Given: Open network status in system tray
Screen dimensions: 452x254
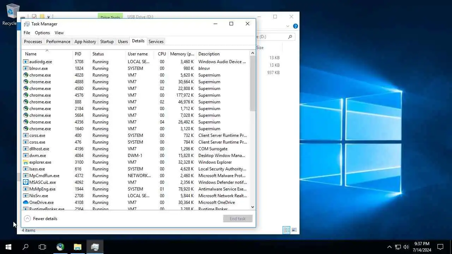Looking at the screenshot, I should (398, 247).
